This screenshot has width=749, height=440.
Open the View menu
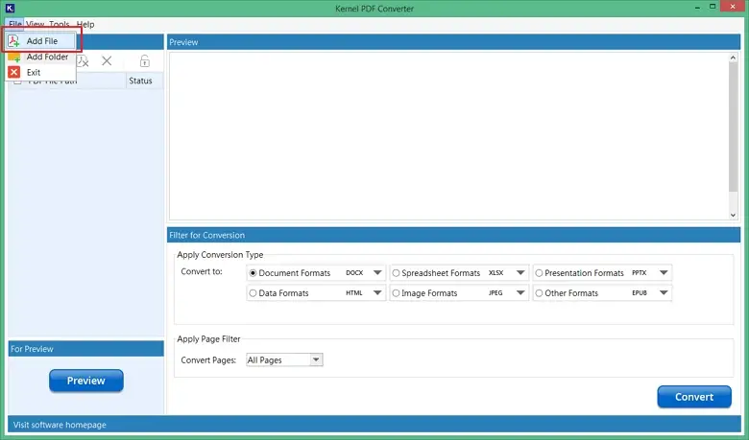pyautogui.click(x=35, y=24)
